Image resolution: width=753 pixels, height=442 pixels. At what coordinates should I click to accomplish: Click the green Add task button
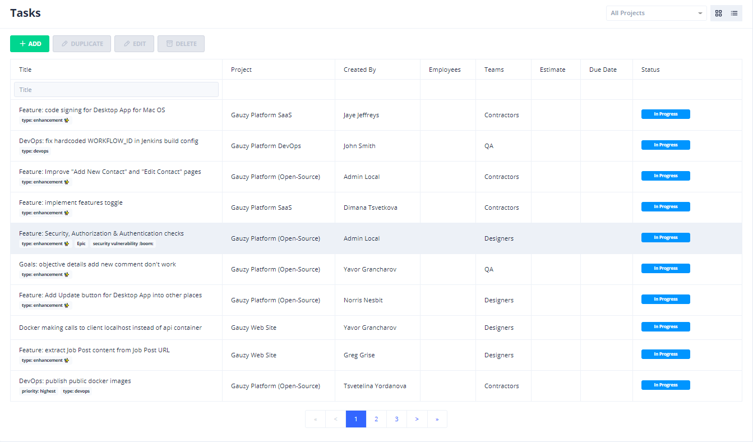pyautogui.click(x=30, y=44)
